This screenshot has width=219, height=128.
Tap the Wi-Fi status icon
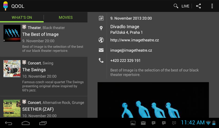[208, 123]
